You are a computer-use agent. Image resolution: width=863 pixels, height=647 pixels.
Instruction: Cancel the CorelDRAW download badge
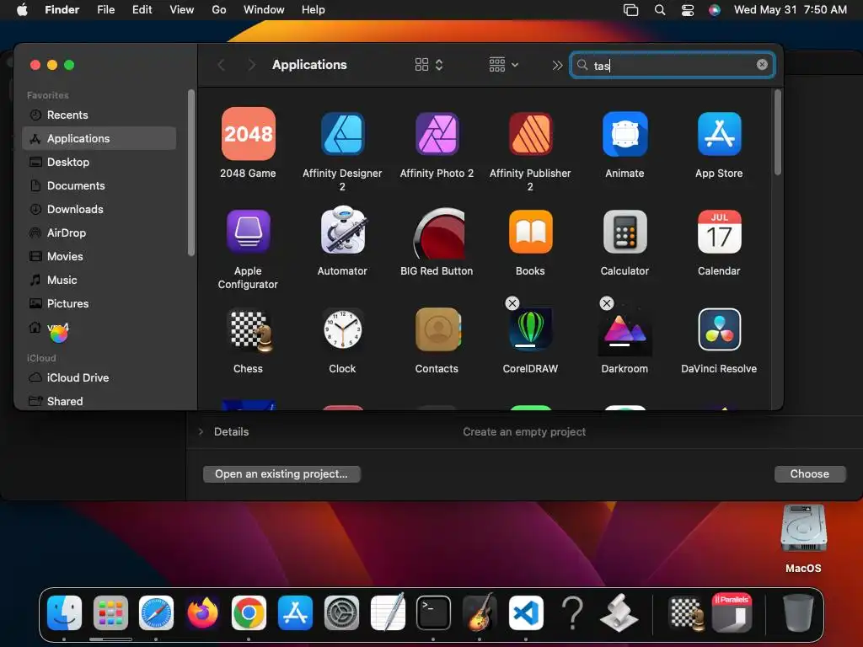(x=512, y=303)
